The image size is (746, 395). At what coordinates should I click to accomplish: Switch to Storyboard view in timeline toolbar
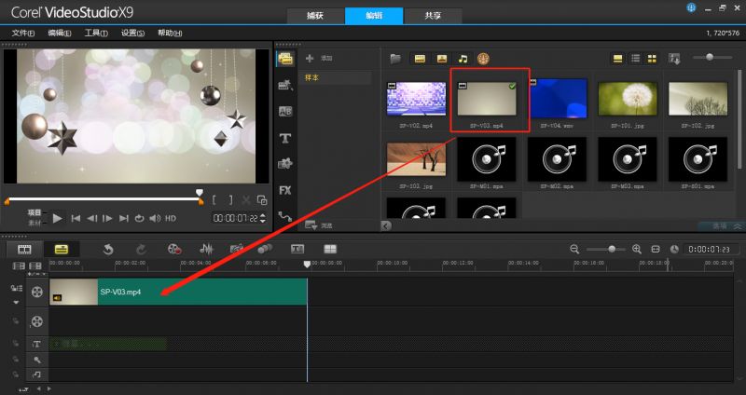pos(25,250)
